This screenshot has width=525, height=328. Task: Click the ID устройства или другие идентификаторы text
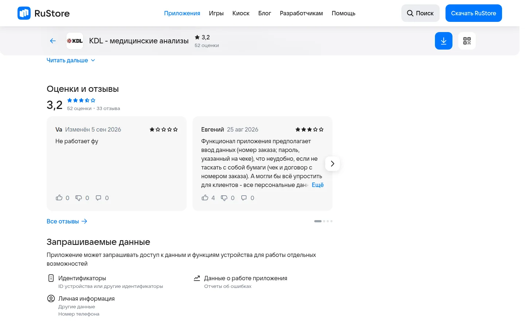coord(110,286)
